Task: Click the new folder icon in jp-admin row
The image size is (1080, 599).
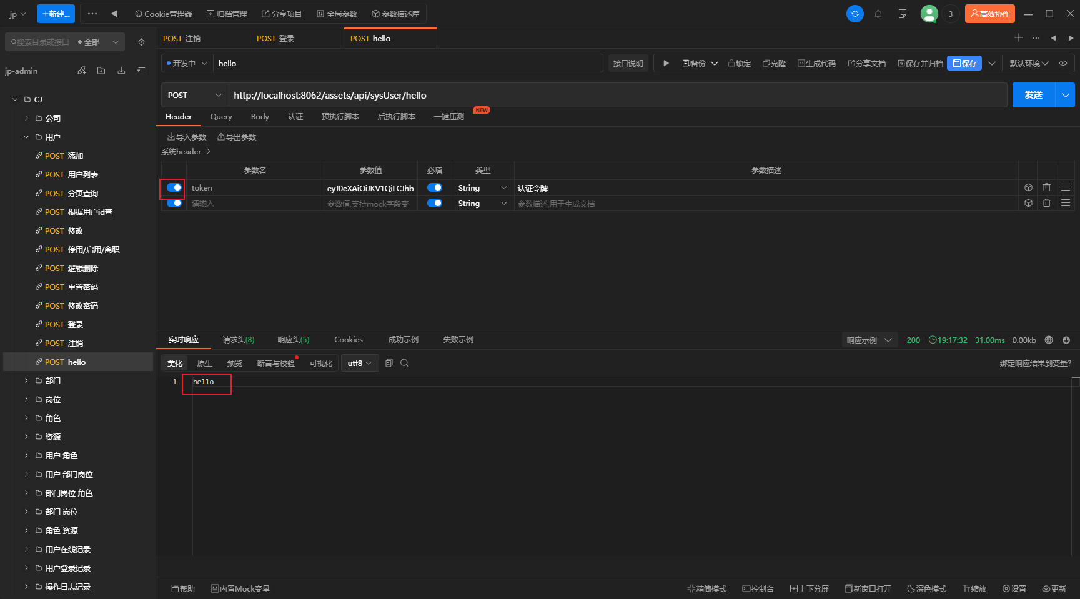Action: point(101,71)
